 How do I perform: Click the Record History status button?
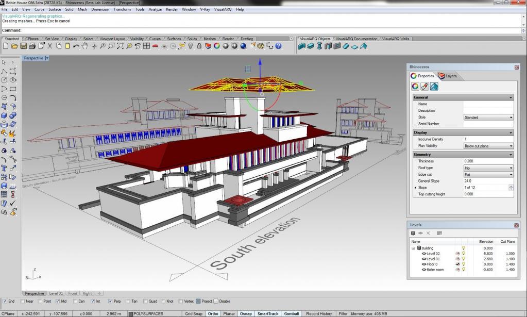click(319, 313)
